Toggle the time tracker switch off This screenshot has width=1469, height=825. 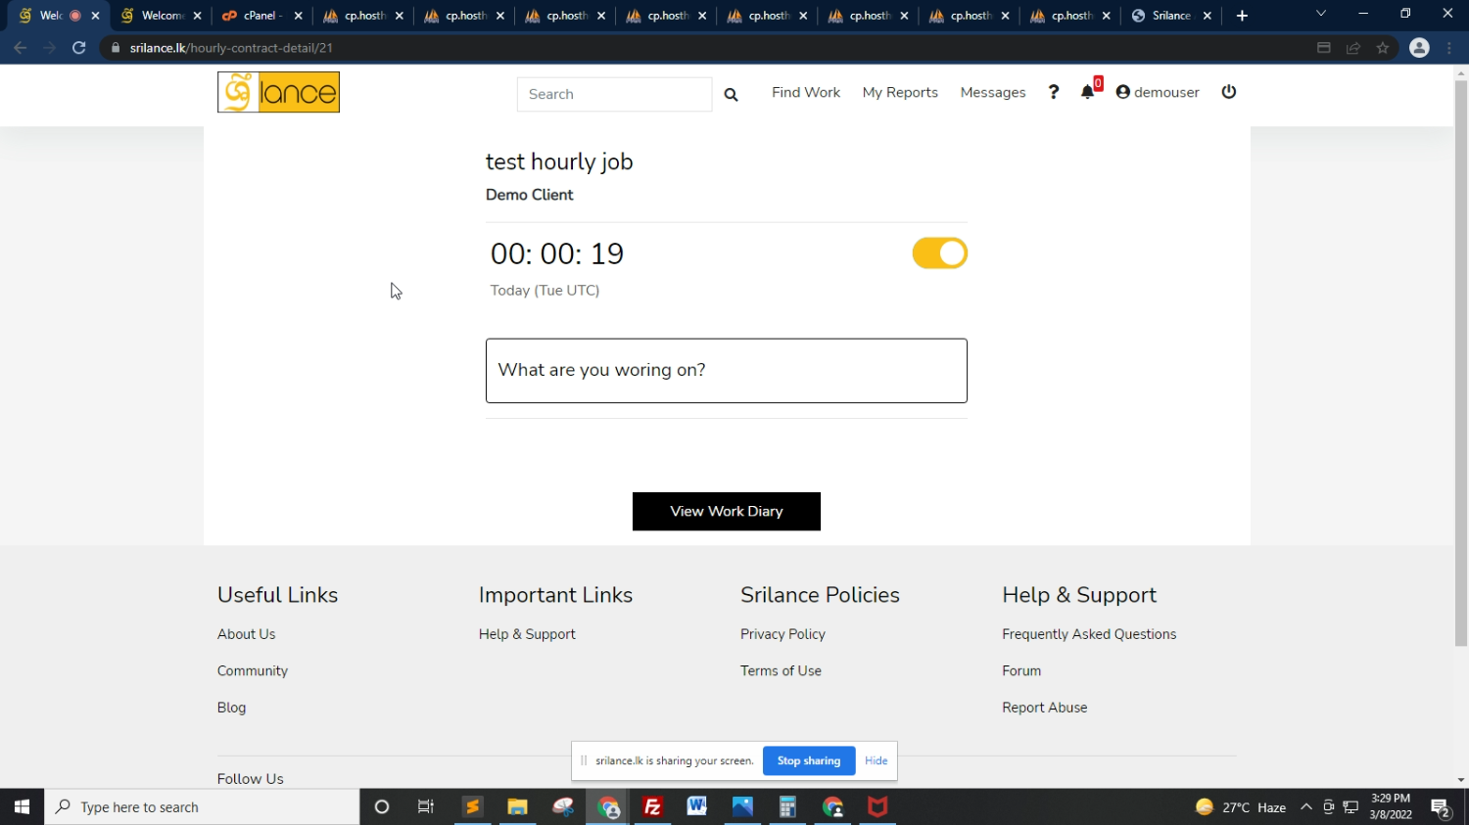point(939,253)
